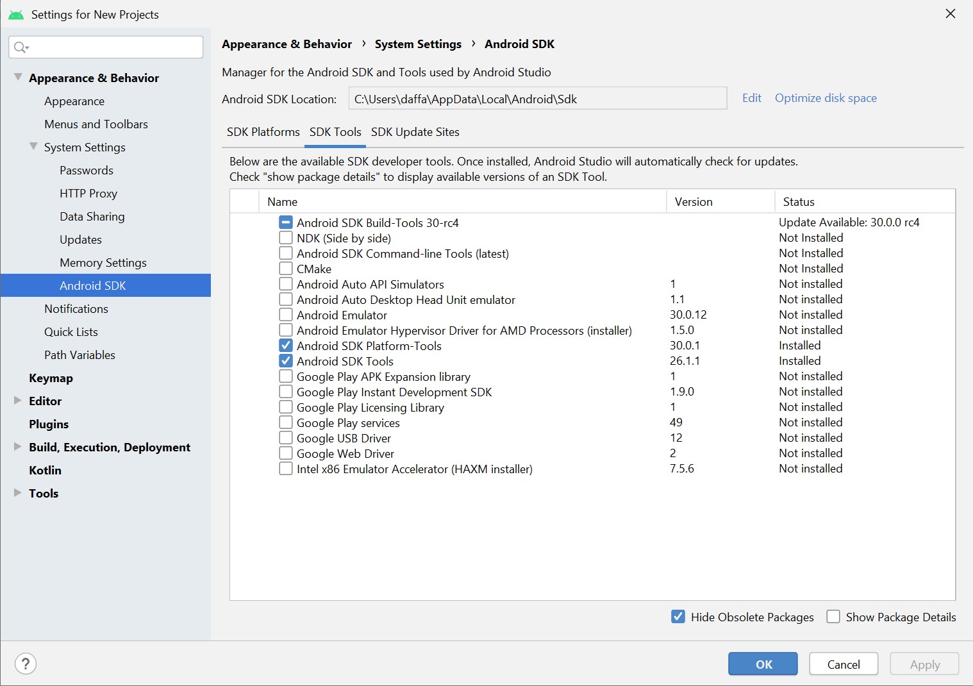Viewport: 973px width, 686px height.
Task: Toggle Android SDK Build-Tools 30-rc4 checkbox
Action: (286, 222)
